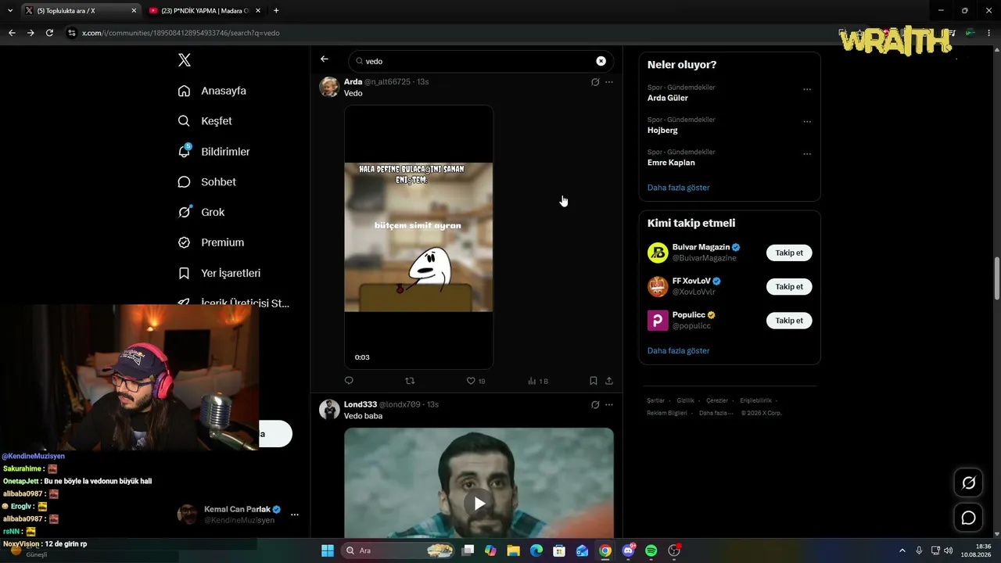Open File Explorer from the taskbar
This screenshot has height=563, width=1001.
pyautogui.click(x=513, y=550)
